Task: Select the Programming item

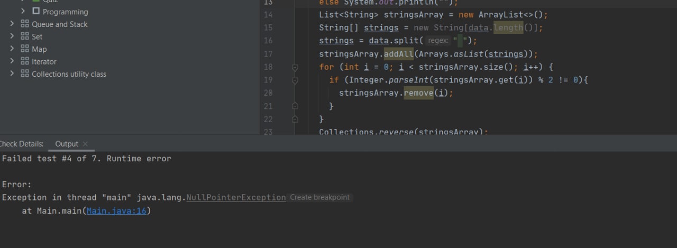Action: (x=65, y=12)
